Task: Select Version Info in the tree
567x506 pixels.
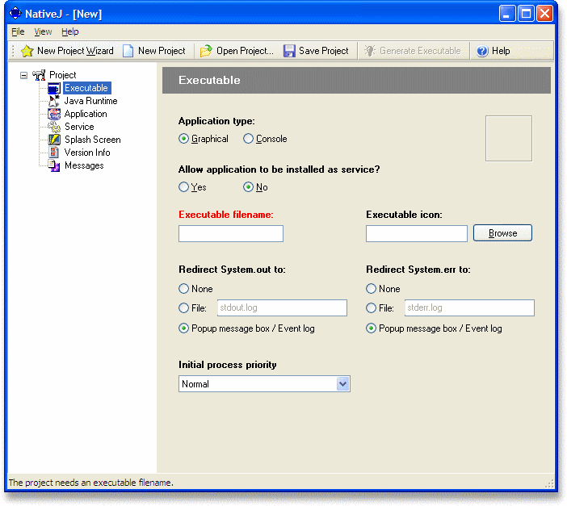Action: point(87,153)
